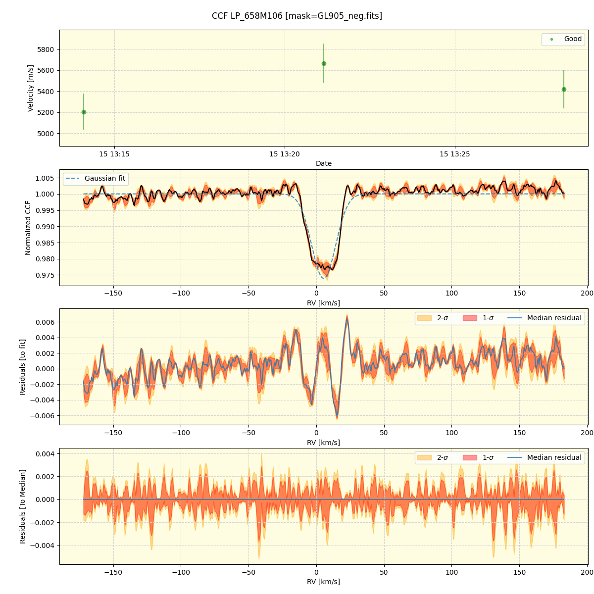The height and width of the screenshot is (594, 594).
Task: Click the 1-σ red swatch in residuals-to-fit legend
Action: click(470, 318)
